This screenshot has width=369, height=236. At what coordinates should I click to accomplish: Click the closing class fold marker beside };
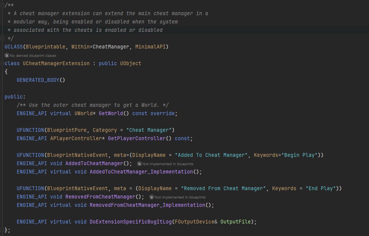click(2, 230)
